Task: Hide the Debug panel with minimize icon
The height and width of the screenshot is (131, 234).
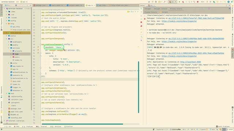Action: (x=230, y=5)
